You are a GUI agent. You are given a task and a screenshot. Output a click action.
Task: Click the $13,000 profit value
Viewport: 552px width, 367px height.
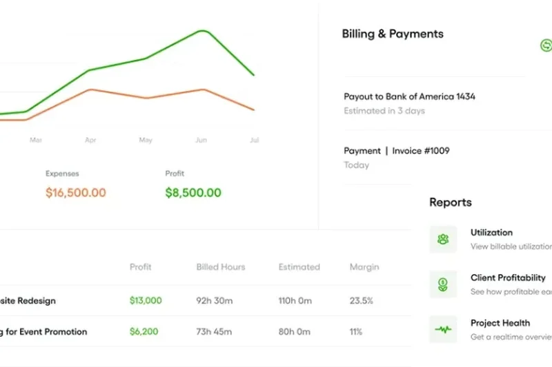pos(146,301)
